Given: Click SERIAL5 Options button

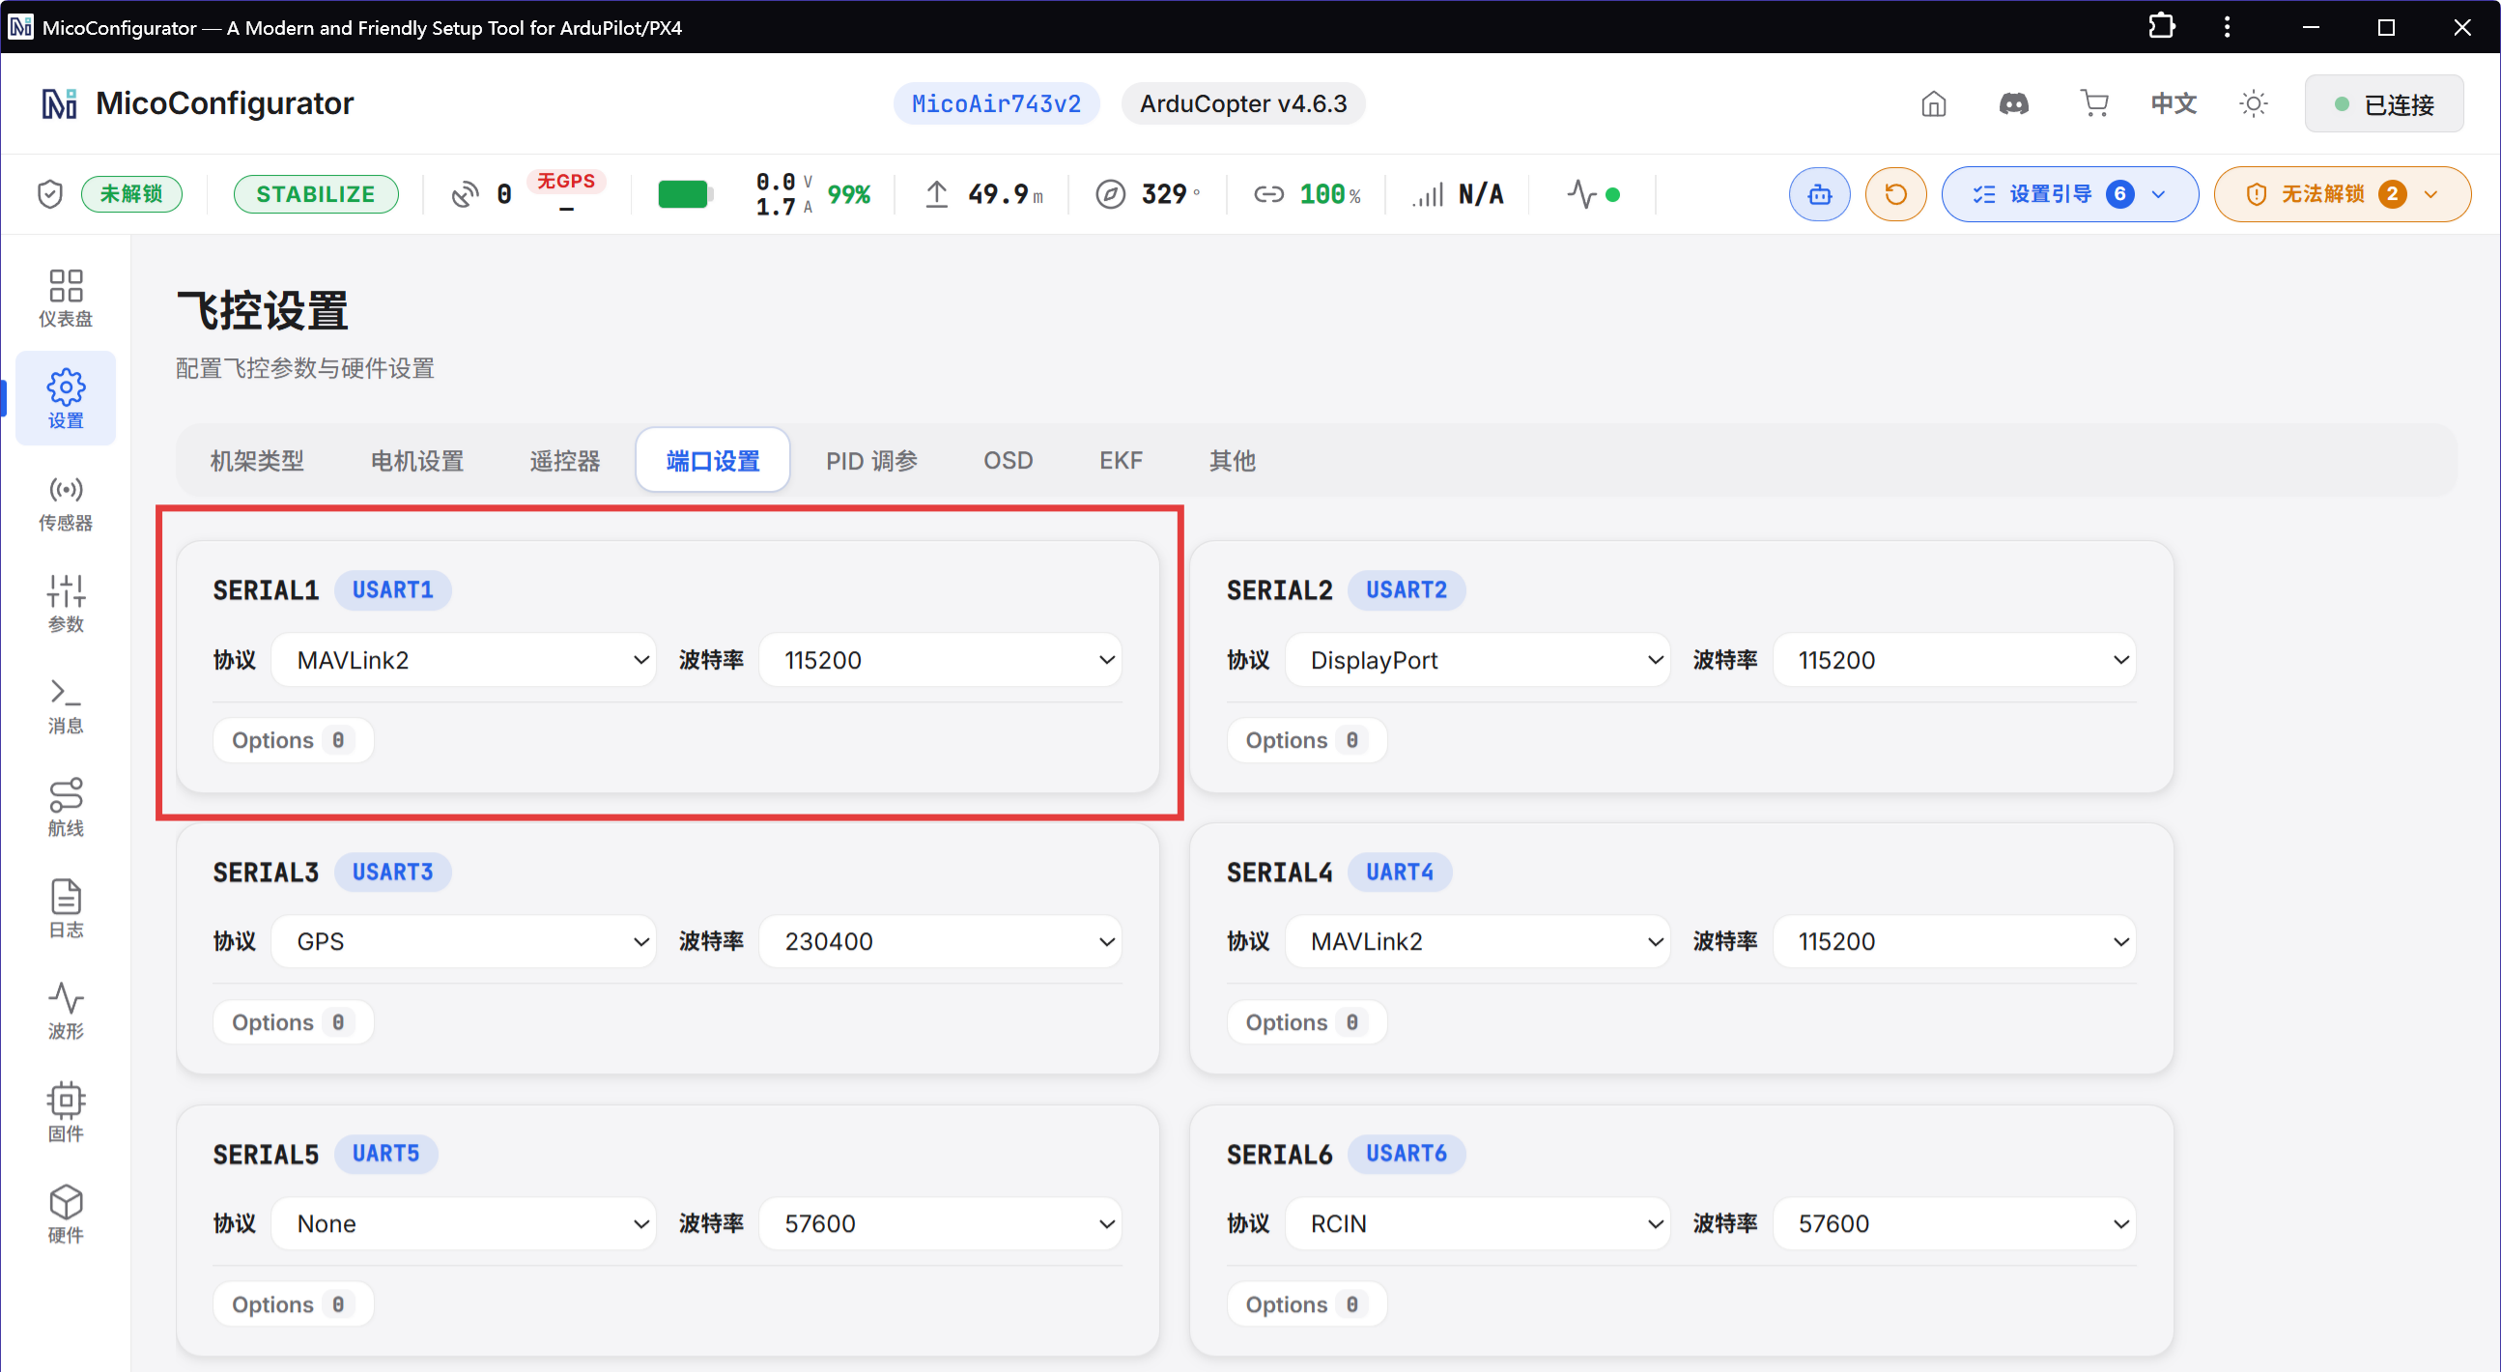Looking at the screenshot, I should click(x=293, y=1304).
